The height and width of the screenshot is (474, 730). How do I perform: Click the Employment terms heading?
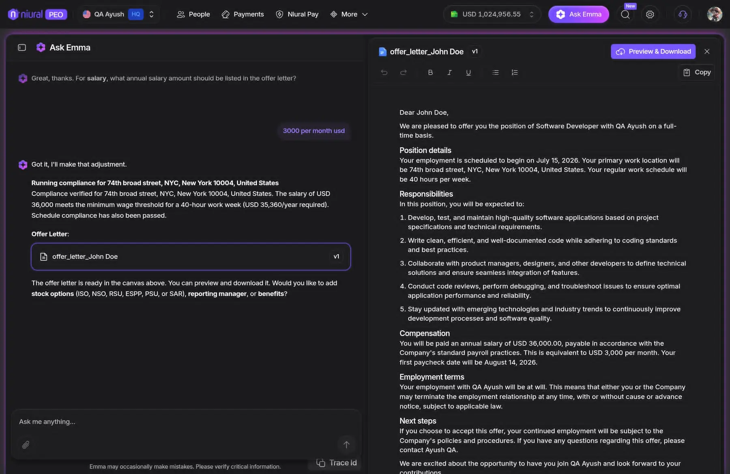click(x=432, y=377)
